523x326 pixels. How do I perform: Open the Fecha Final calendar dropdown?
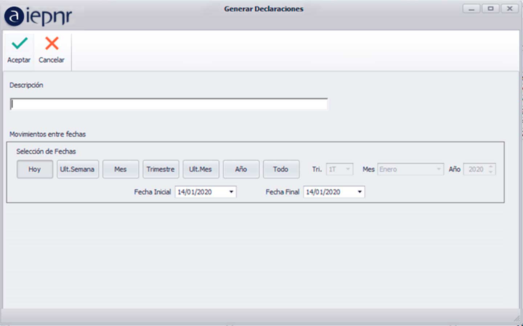click(360, 192)
